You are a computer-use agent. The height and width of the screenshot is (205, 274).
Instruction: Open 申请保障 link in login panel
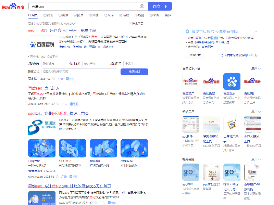(207, 47)
